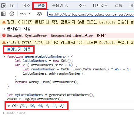Switch to the 성능 tab
Screen dimensions: 134x117
(118, 5)
